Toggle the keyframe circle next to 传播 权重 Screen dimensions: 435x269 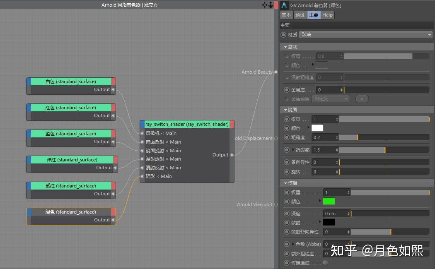point(286,192)
